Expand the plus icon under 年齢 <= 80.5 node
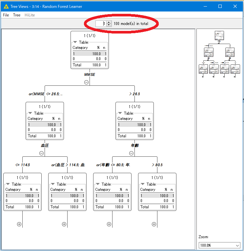This screenshot has width=244, height=251. point(109,224)
